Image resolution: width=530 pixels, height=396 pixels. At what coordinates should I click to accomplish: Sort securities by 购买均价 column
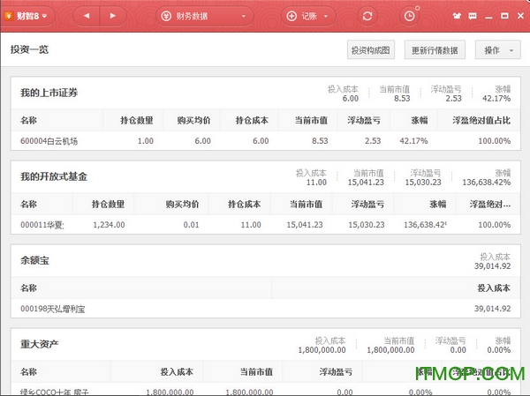pos(193,120)
